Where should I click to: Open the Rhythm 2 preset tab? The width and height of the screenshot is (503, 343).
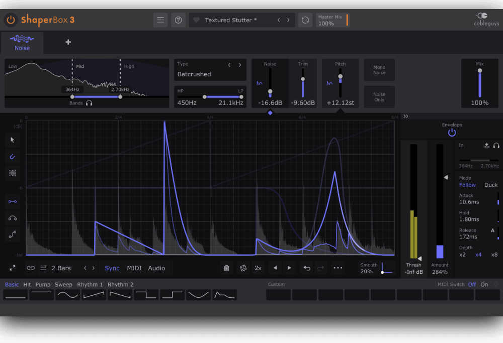coord(120,284)
